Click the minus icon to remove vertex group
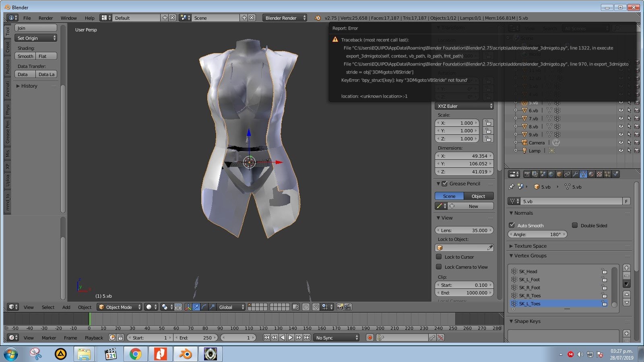Image resolution: width=644 pixels, height=362 pixels. tap(627, 276)
